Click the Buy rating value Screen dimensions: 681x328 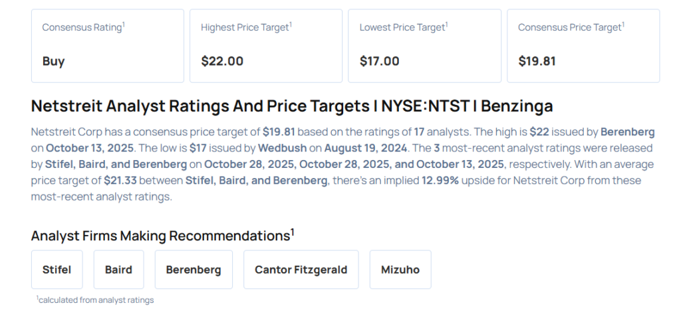point(53,61)
